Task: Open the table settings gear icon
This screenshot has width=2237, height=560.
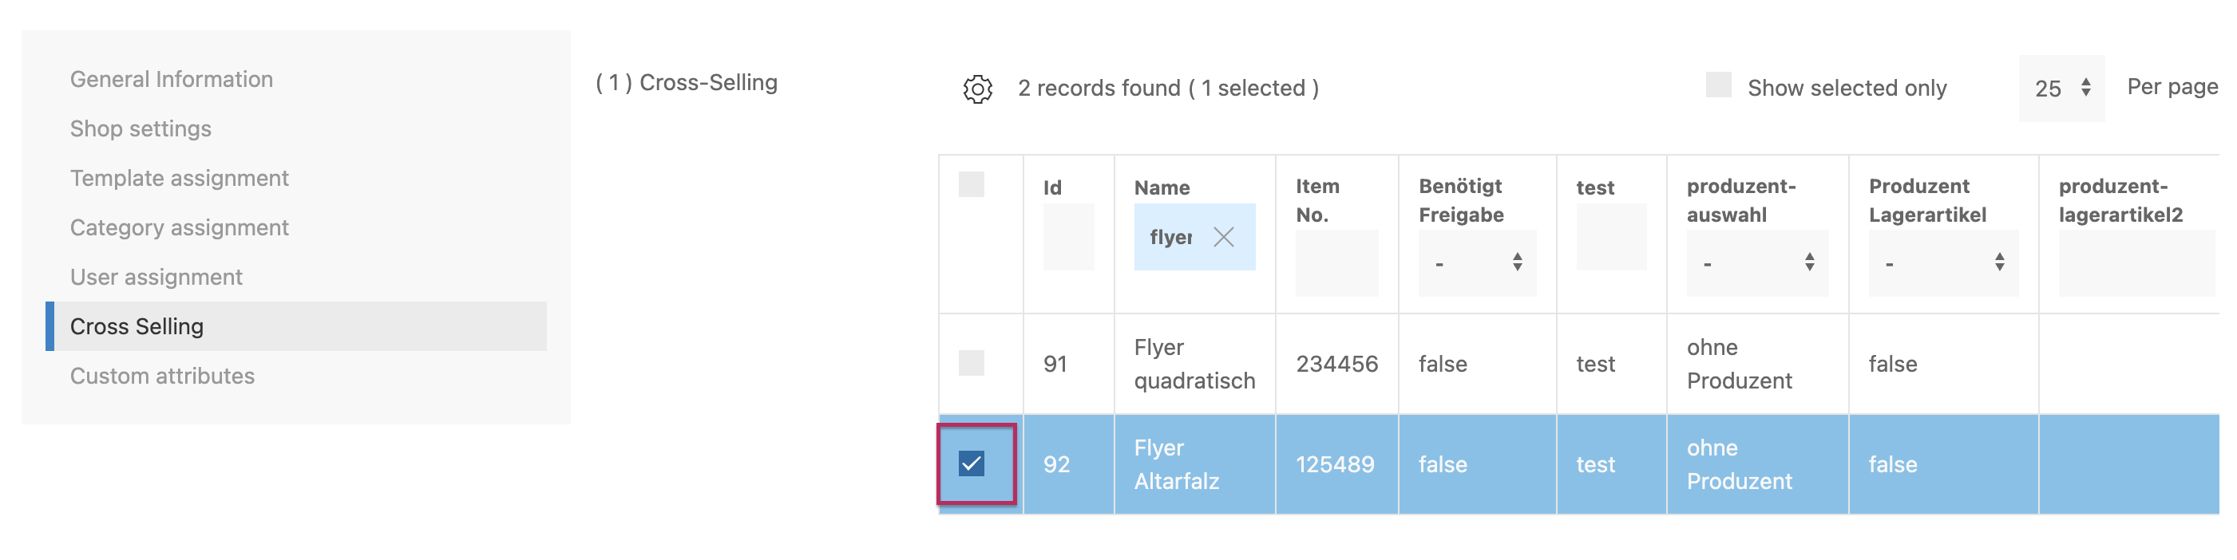Action: click(x=977, y=89)
